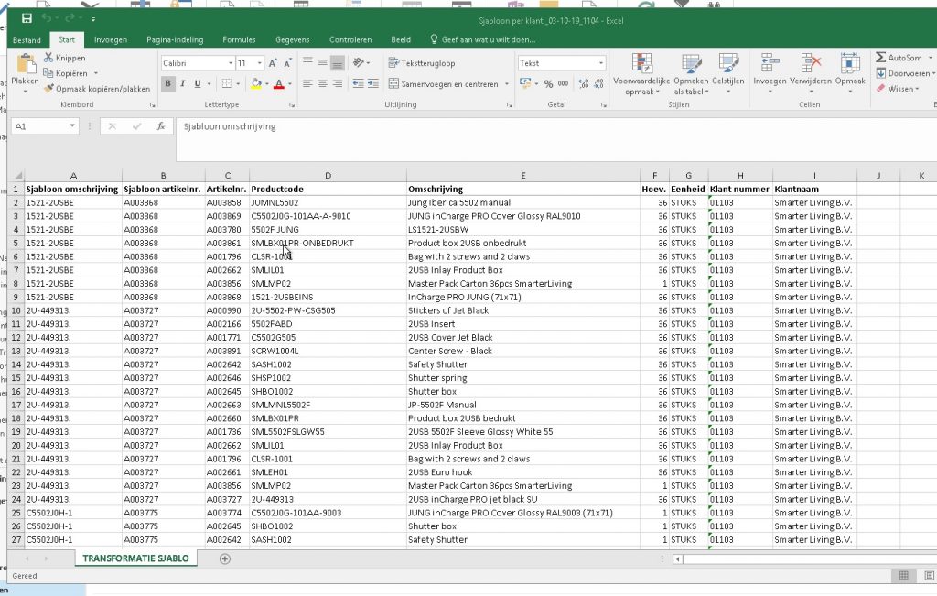Screen dimensions: 937x596
Task: Expand the font color dropdown arrow
Action: (290, 83)
